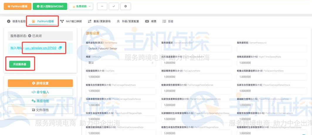Click the ServerDescription input field

click(196, 49)
